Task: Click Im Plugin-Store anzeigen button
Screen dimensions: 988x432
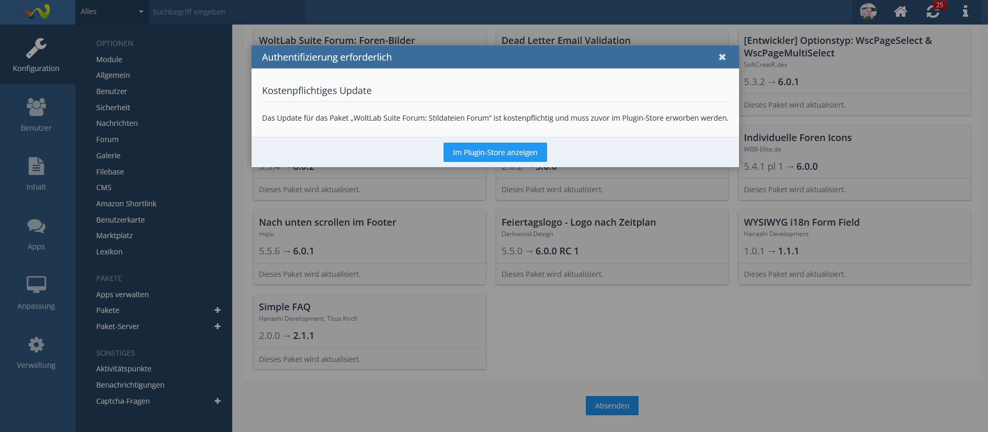Action: click(495, 153)
